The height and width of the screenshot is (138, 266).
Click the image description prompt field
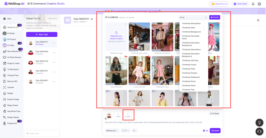[x=154, y=122]
